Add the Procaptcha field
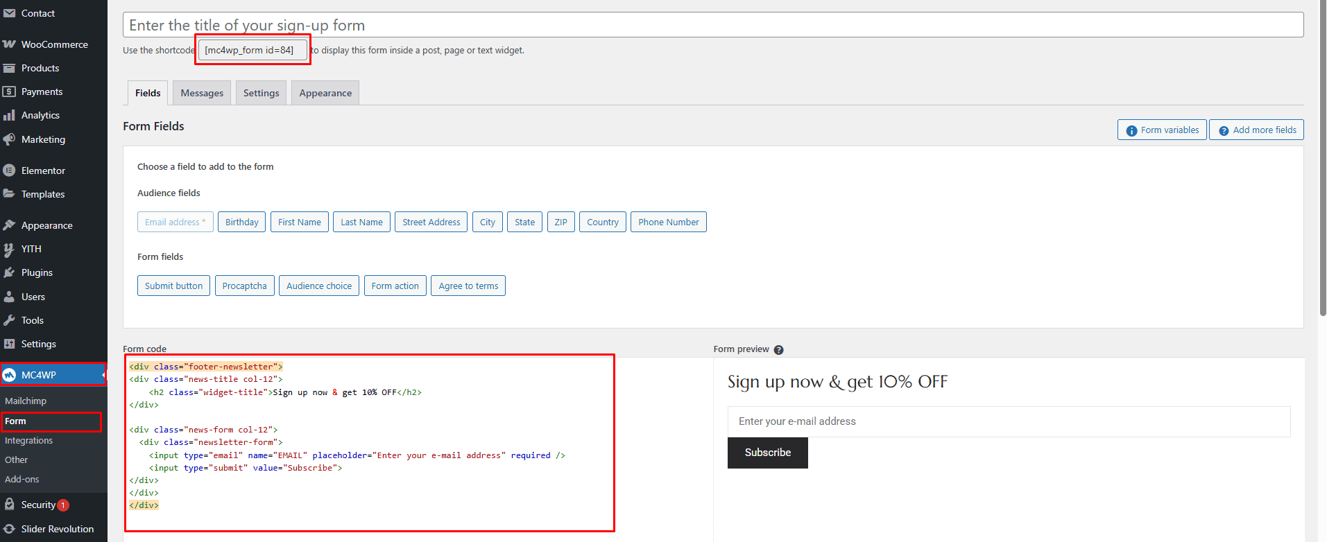Screen dimensions: 1327x542 coord(244,286)
